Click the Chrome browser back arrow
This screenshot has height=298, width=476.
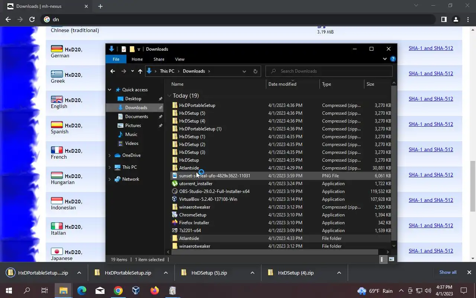(x=8, y=19)
